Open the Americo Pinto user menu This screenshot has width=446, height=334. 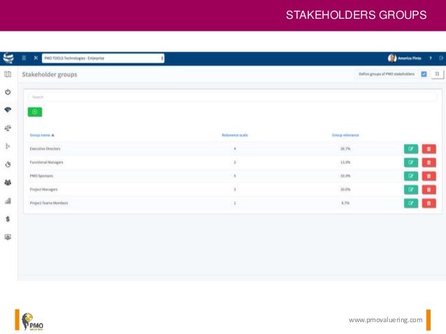click(405, 58)
